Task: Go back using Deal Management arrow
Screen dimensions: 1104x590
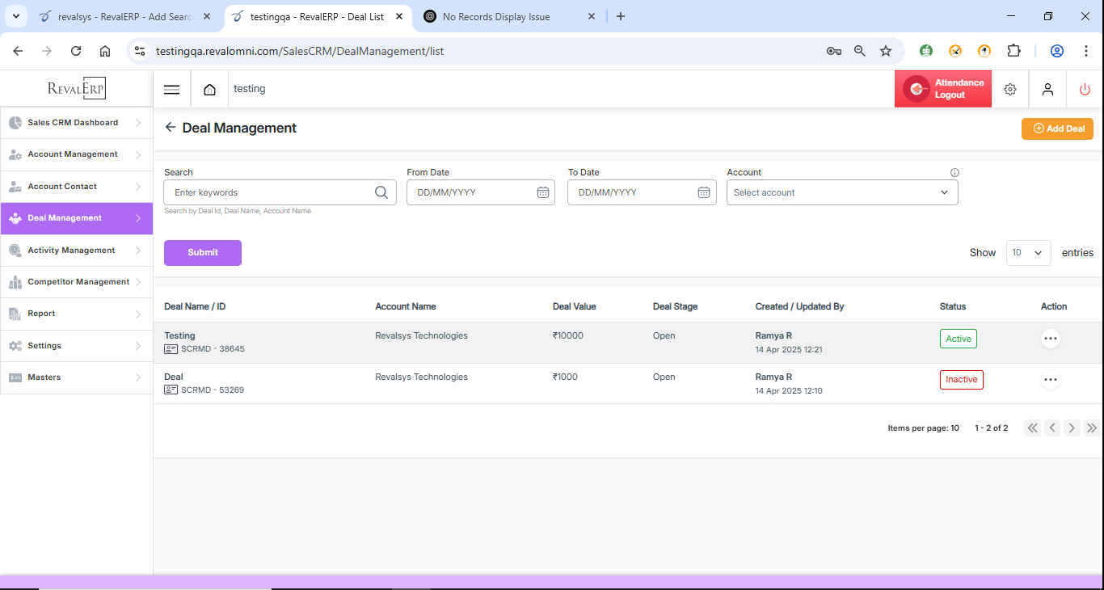Action: click(170, 128)
